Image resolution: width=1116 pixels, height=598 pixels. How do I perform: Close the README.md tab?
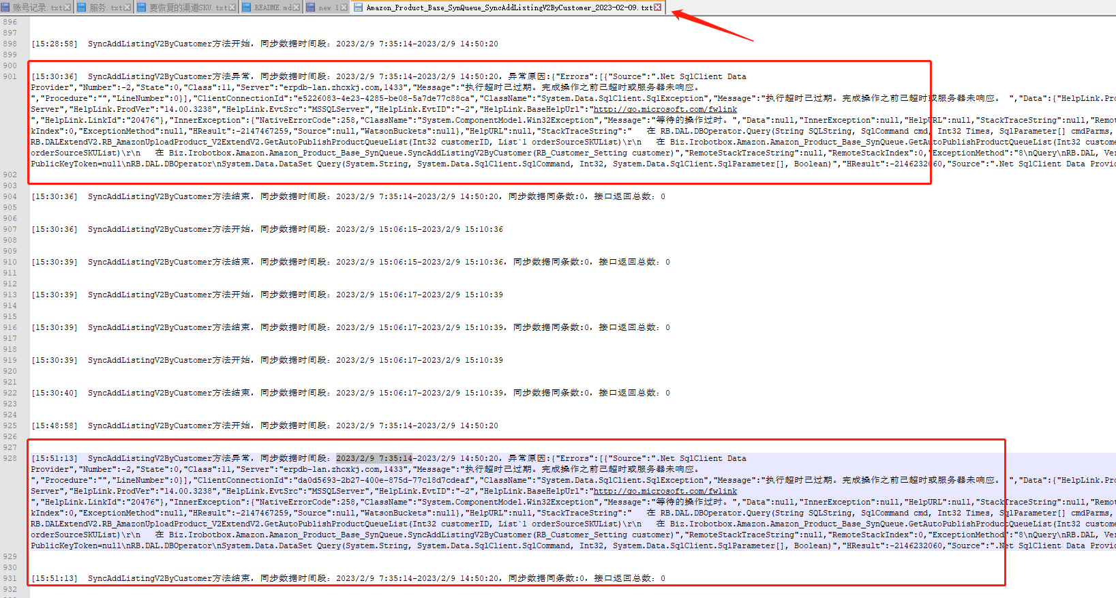(297, 8)
